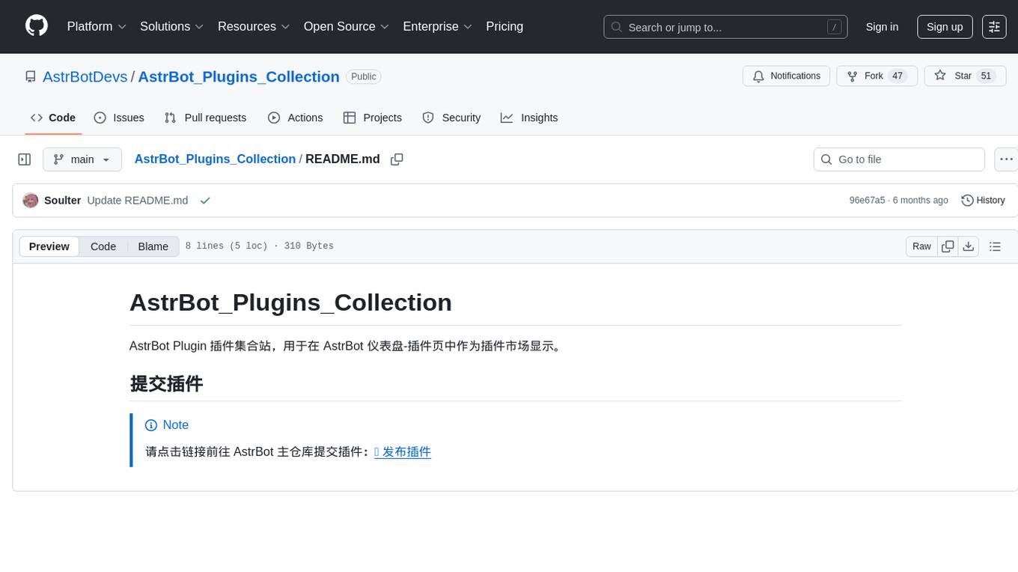This screenshot has height=572, width=1018.
Task: Open the Raw file view
Action: (x=921, y=246)
